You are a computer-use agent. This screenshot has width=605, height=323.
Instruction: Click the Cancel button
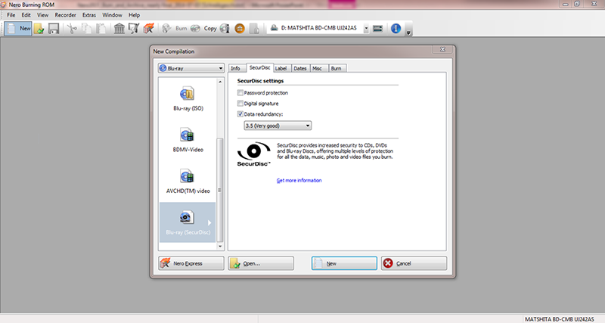click(414, 263)
